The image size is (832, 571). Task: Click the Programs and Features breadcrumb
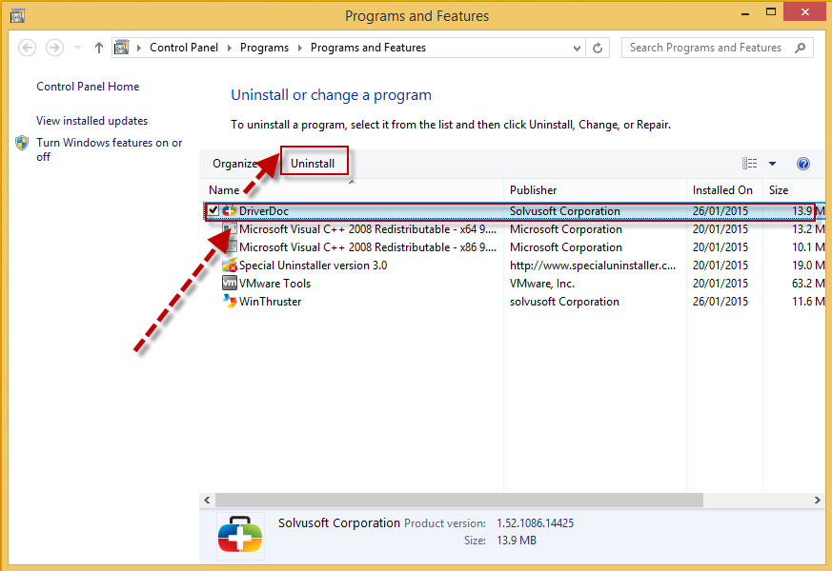[x=368, y=48]
